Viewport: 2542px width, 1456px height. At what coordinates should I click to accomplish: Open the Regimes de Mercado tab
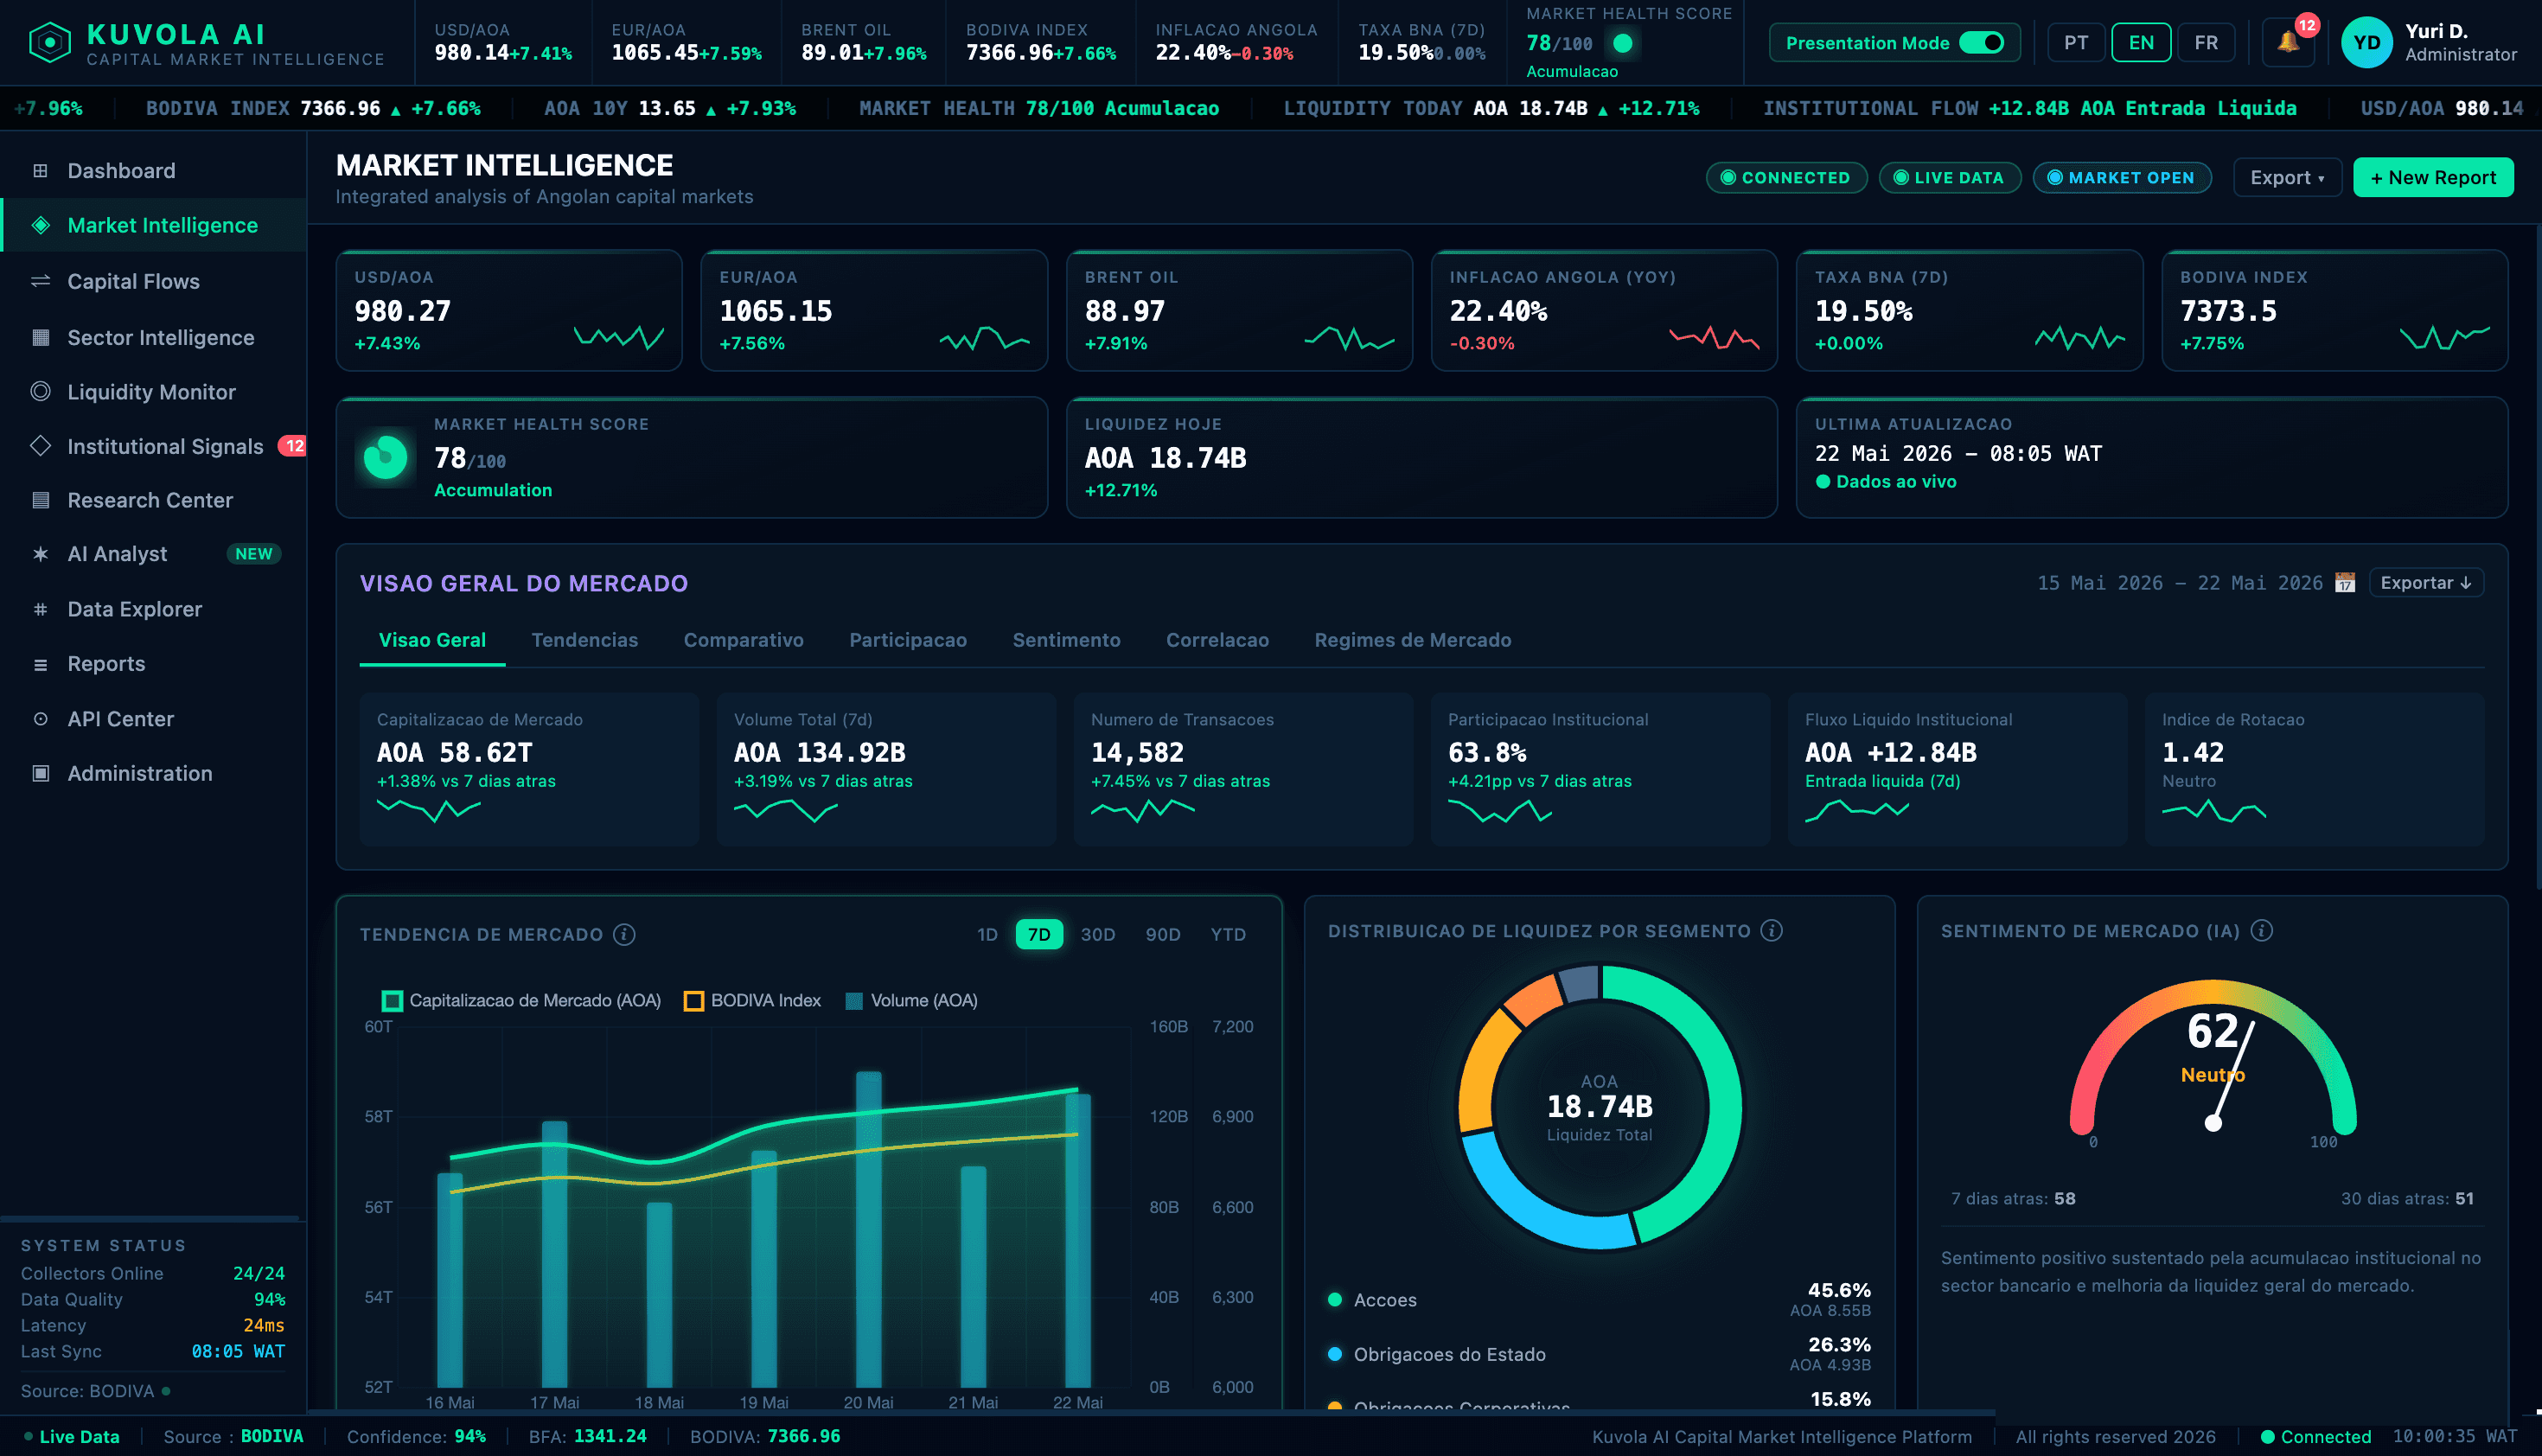pos(1412,640)
